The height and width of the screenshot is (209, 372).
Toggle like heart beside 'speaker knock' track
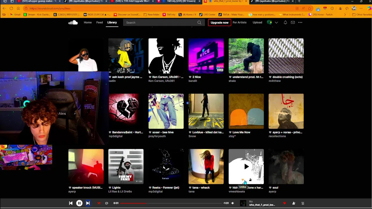coord(70,188)
